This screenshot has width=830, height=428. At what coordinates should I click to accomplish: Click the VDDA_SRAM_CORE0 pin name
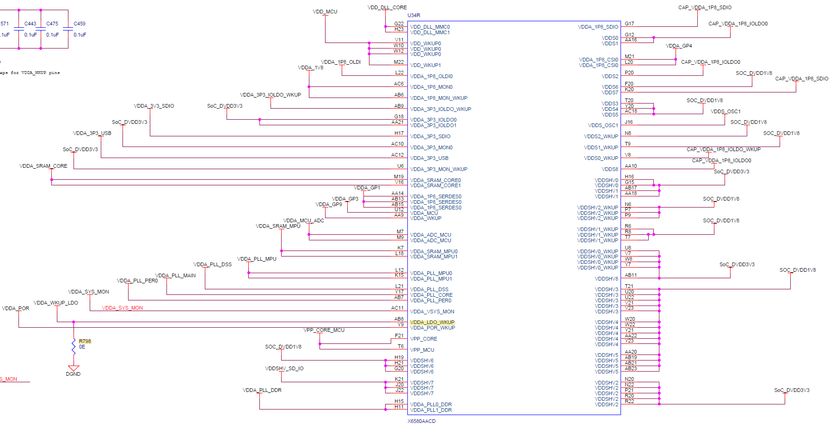point(436,180)
